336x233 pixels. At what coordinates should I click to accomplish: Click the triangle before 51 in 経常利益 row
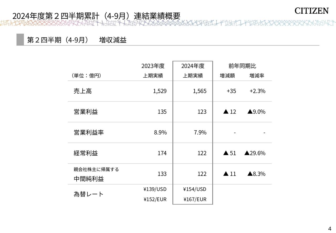[225, 153]
